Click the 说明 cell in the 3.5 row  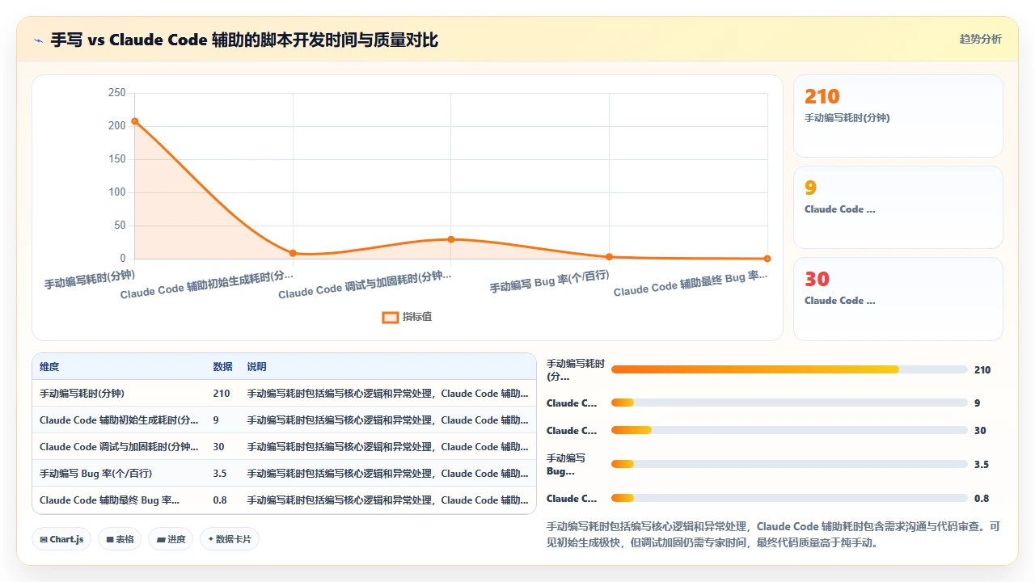click(387, 474)
